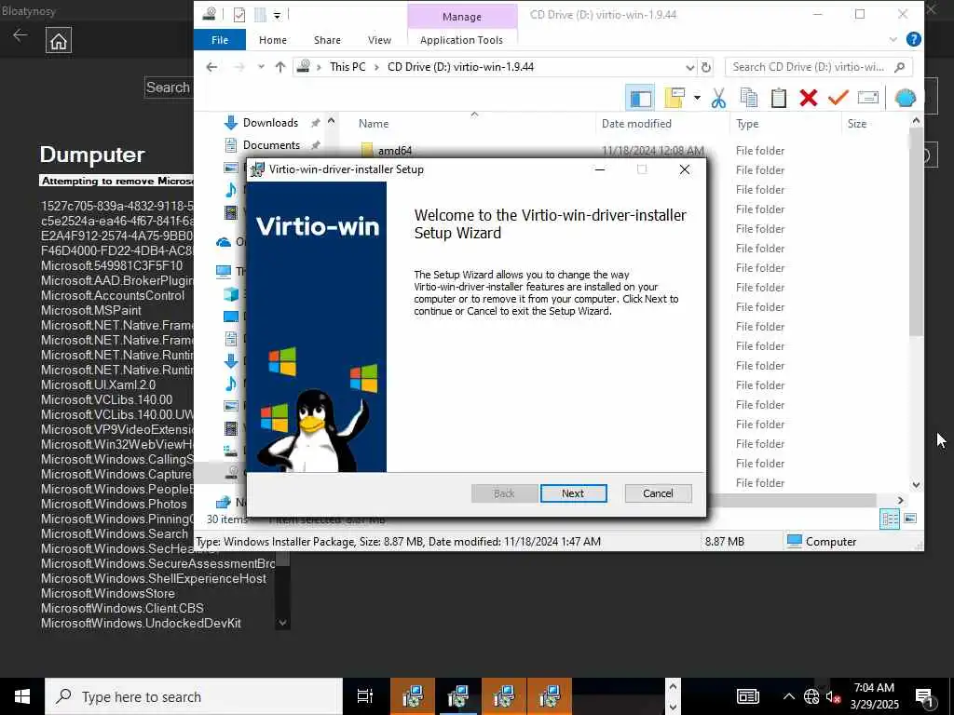
Task: Click the OneDrive cloud sidebar icon
Action: coord(224,242)
